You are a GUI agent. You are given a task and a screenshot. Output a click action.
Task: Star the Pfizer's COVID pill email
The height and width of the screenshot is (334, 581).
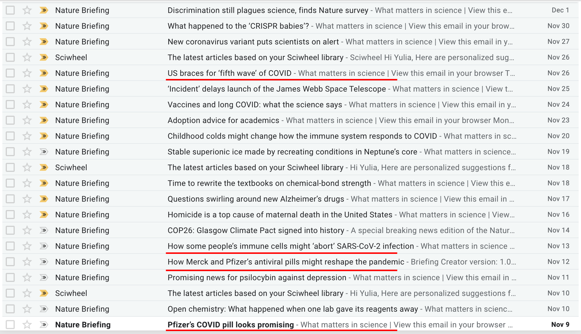[x=27, y=325]
